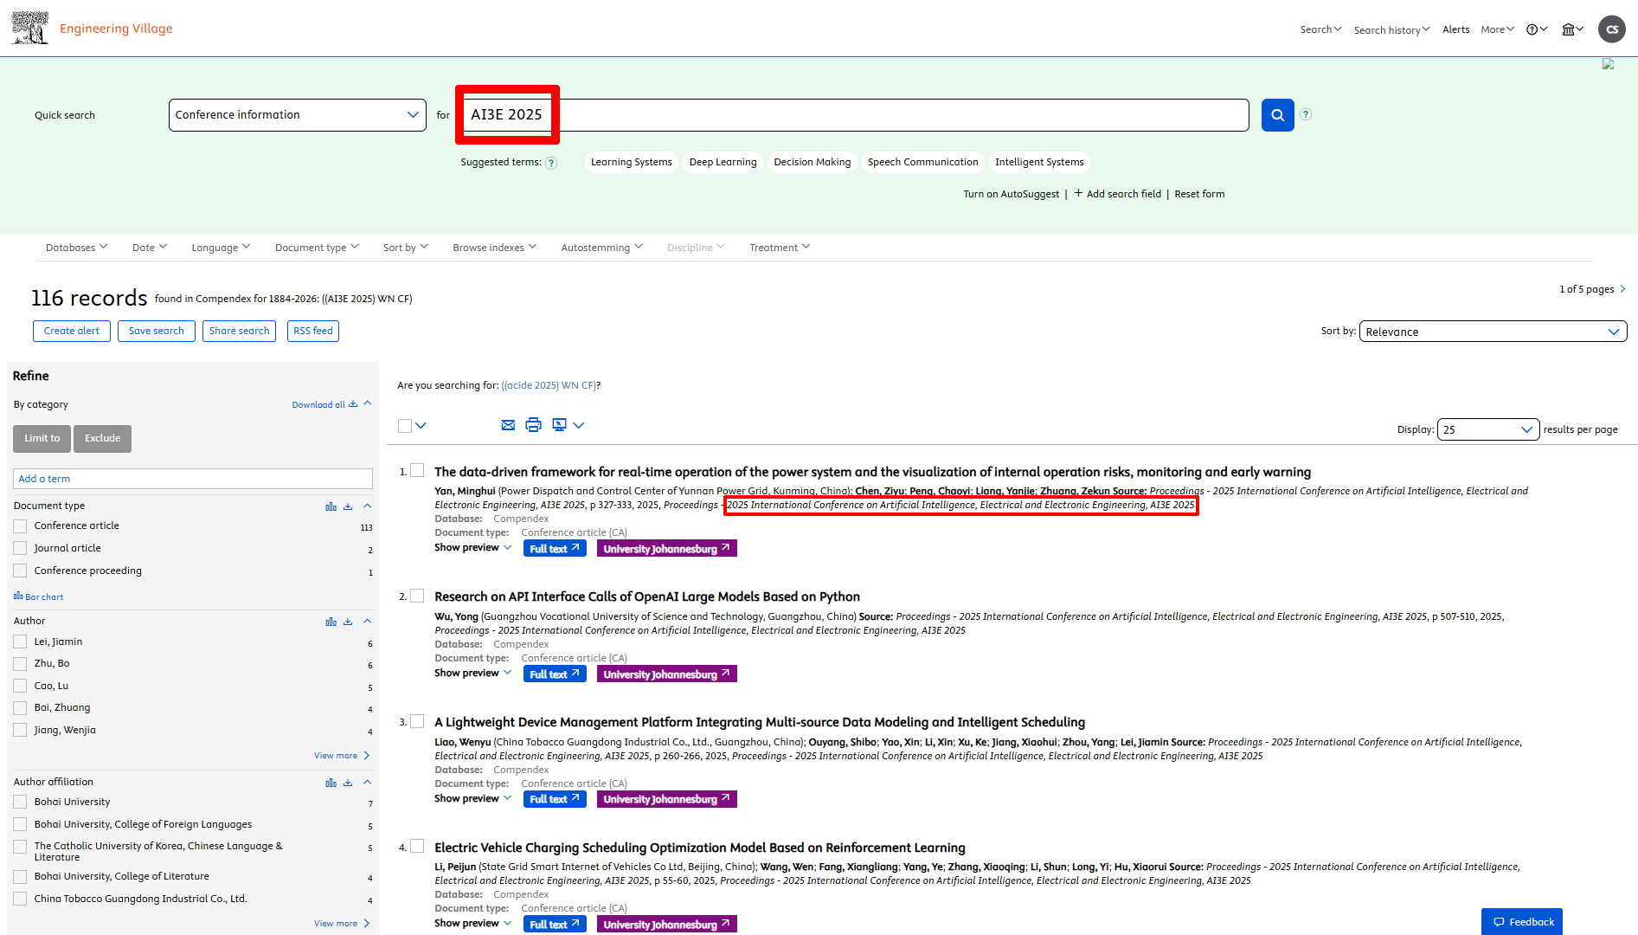Download the Author affiliation facet data
Viewport: 1638px width, 935px height.
pos(348,783)
